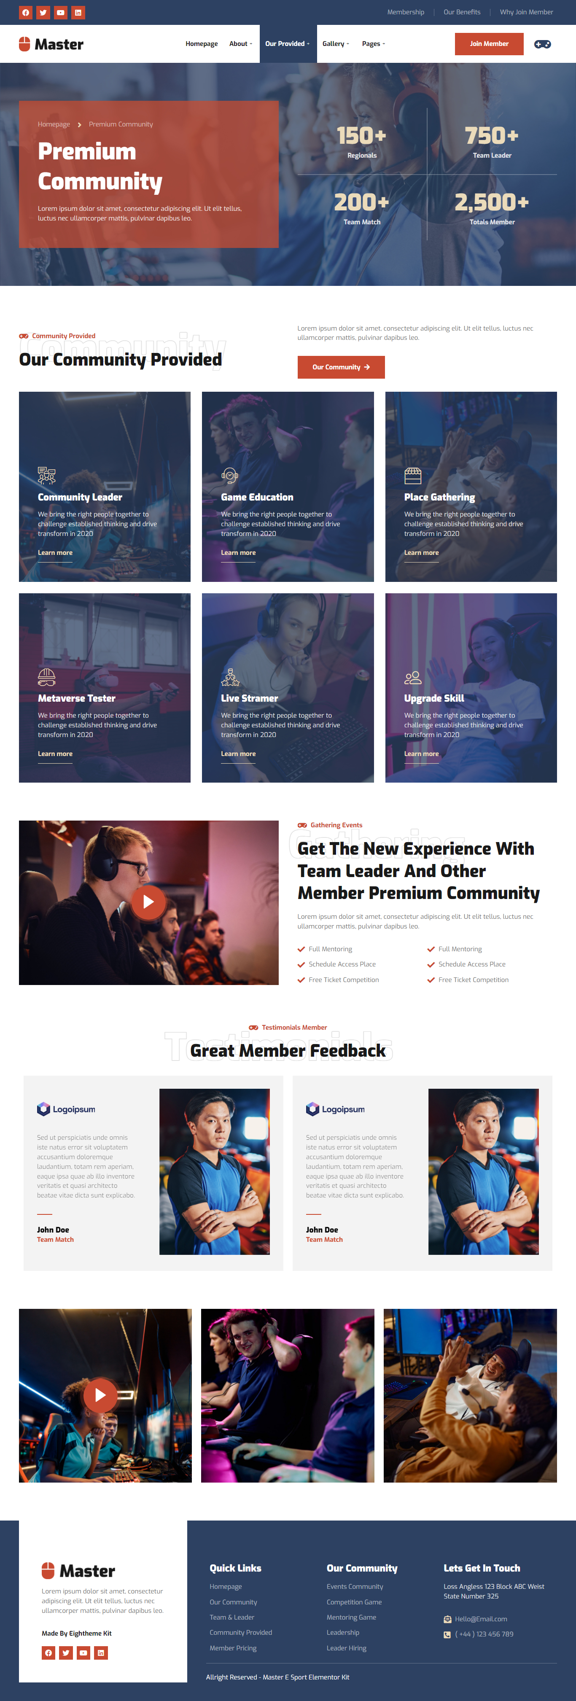
Task: Expand the Gallery dropdown menu
Action: 336,44
